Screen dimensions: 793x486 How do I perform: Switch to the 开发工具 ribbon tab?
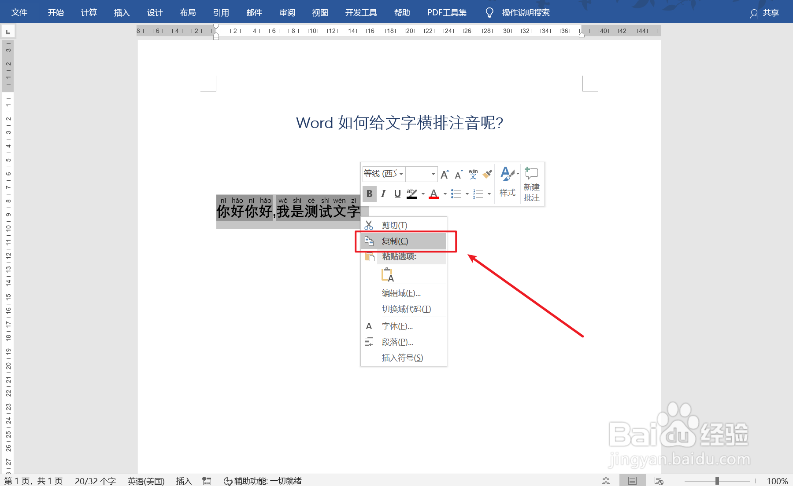[361, 13]
